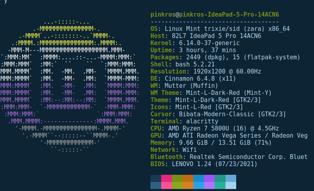This screenshot has height=191, width=314.
Task: Click the blue color swatch
Action: pyautogui.click(x=198, y=182)
